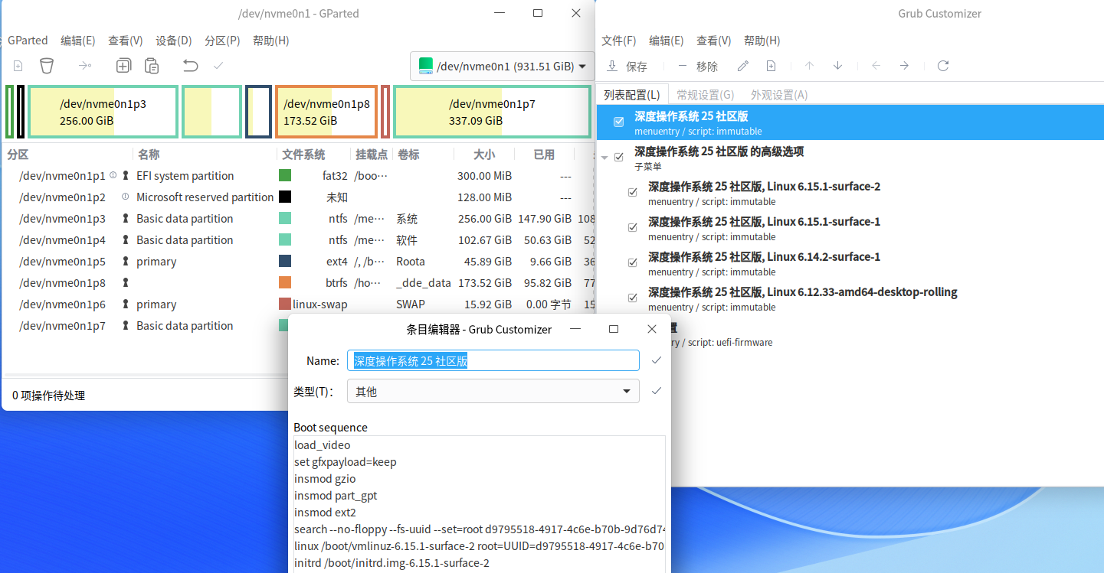This screenshot has height=573, width=1104.
Task: Switch to the 外观设置(A) tab
Action: pos(779,95)
